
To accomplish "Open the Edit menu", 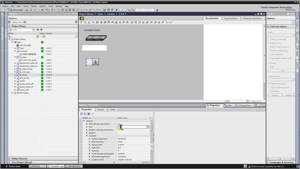I will pyautogui.click(x=13, y=6).
